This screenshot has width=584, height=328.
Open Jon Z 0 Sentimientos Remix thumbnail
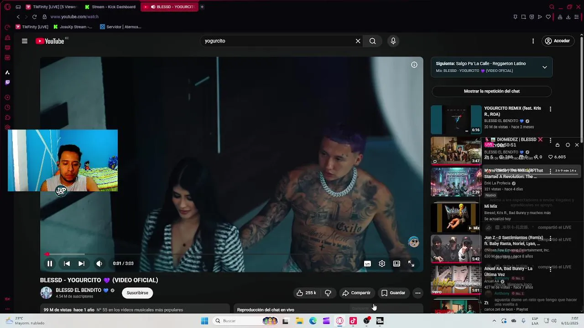coord(456,249)
